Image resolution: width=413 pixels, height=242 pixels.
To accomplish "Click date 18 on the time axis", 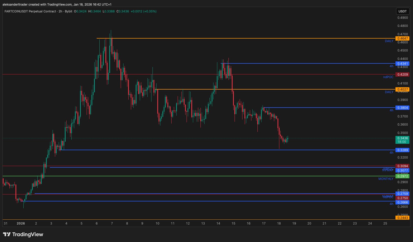I will click(279, 223).
